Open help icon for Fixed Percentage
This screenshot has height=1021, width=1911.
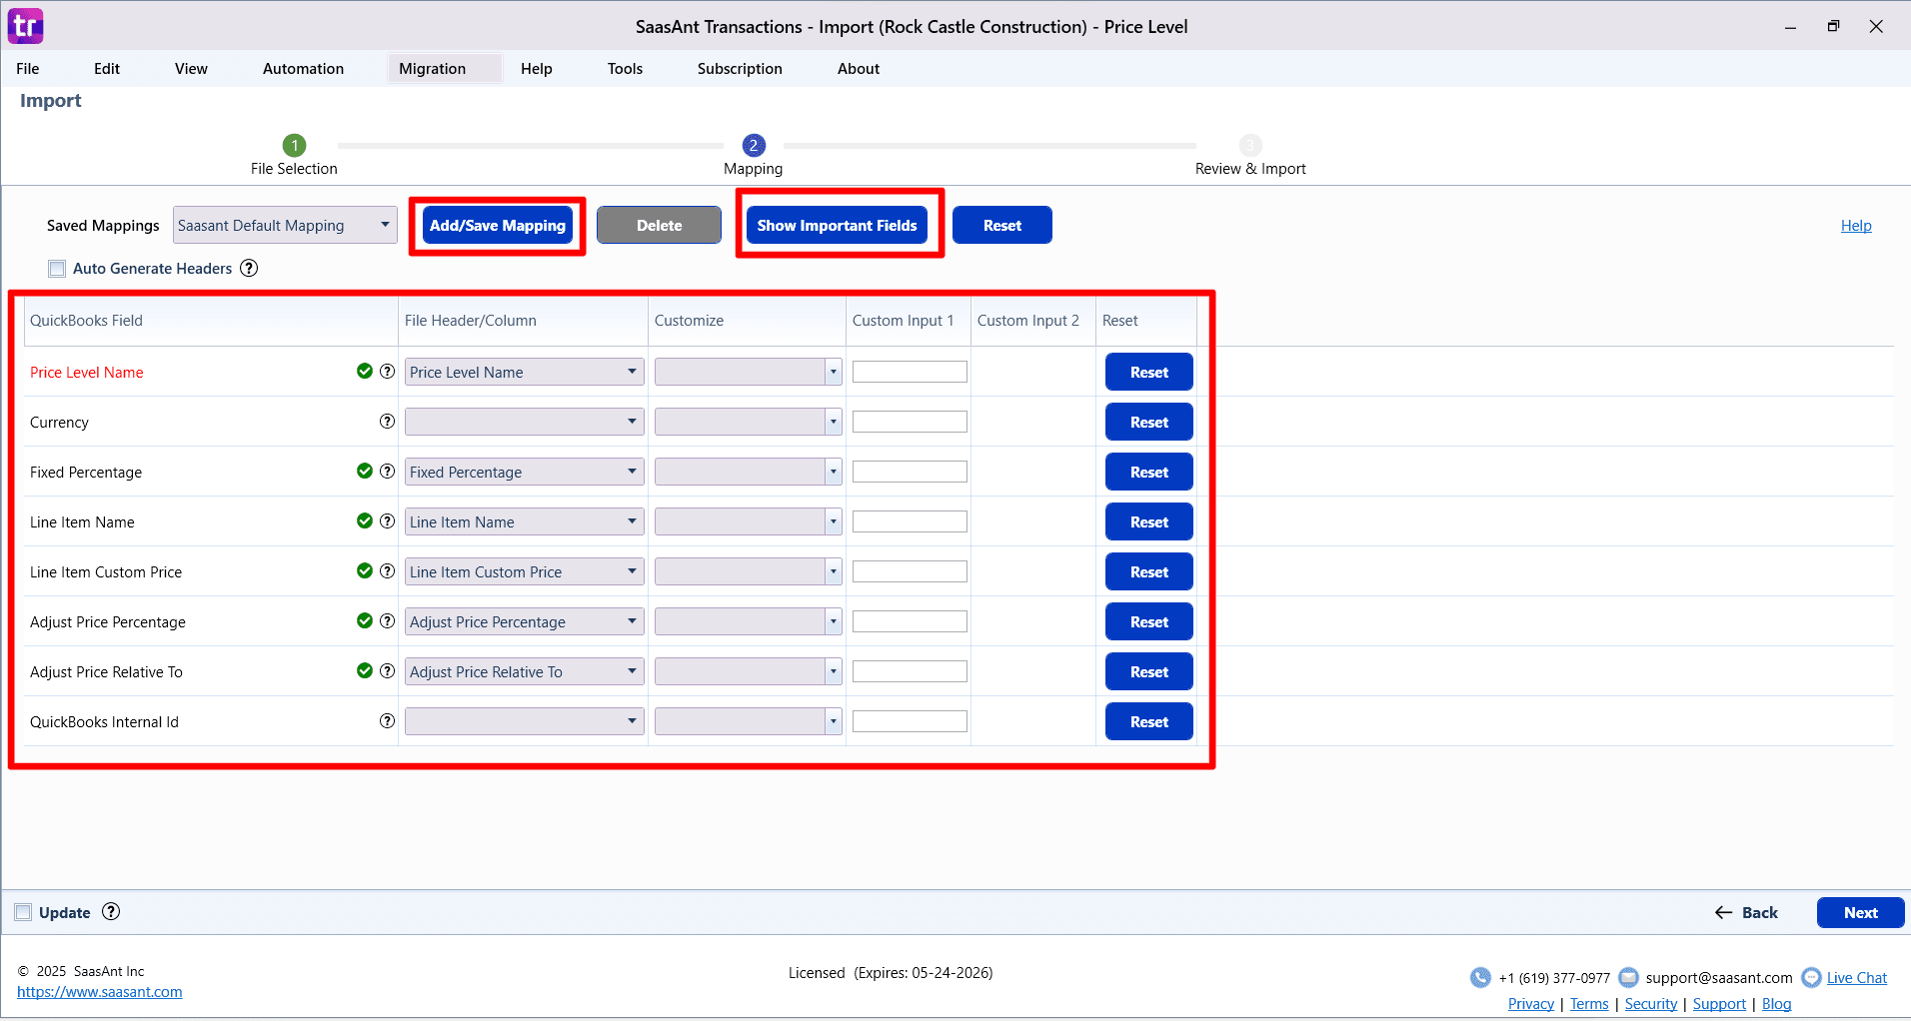pos(387,472)
